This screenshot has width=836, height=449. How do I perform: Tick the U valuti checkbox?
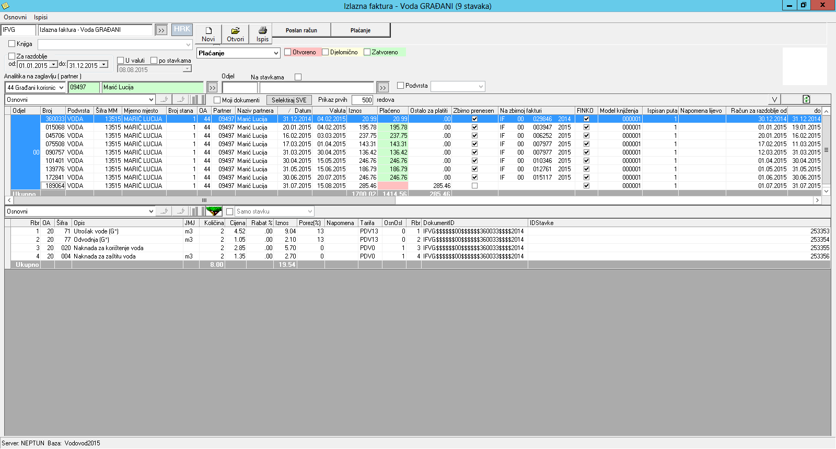(x=121, y=61)
